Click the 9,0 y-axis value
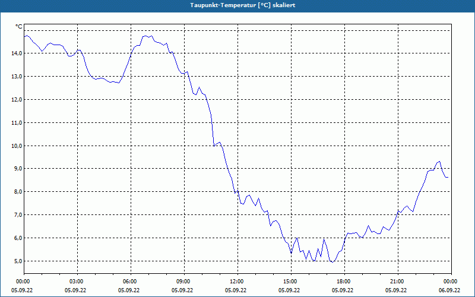This screenshot has width=475, height=297. coord(18,169)
